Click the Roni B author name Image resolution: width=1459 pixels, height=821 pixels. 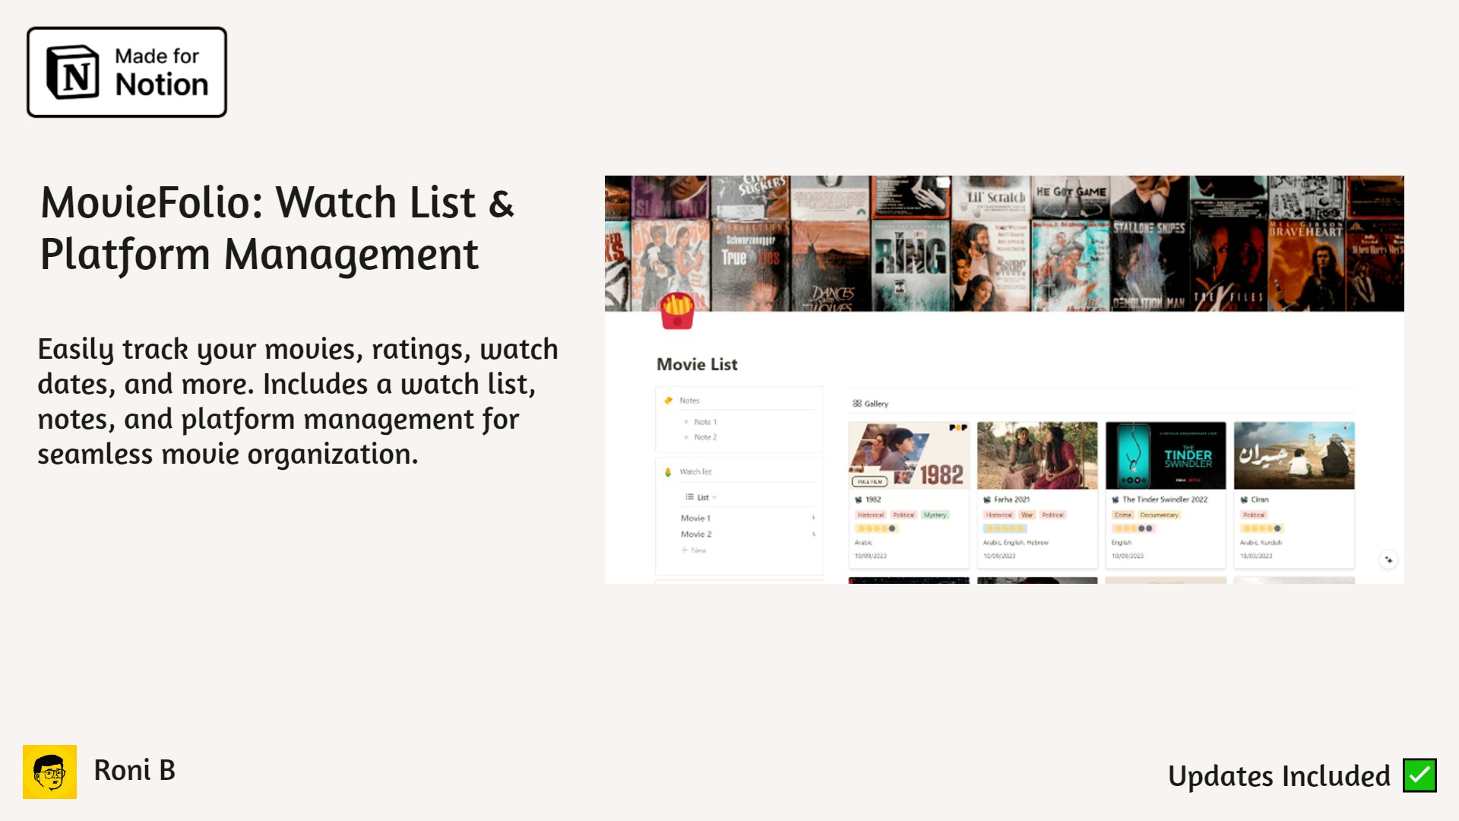pyautogui.click(x=135, y=771)
